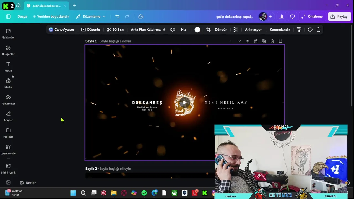This screenshot has width=354, height=199.
Task: Select the YENI NESIL RAP text
Action: [226, 103]
